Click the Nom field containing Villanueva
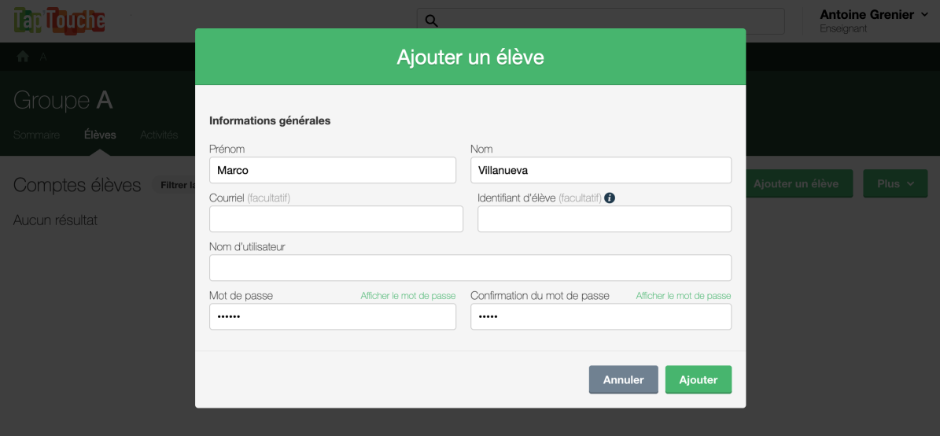This screenshot has width=940, height=436. 600,170
